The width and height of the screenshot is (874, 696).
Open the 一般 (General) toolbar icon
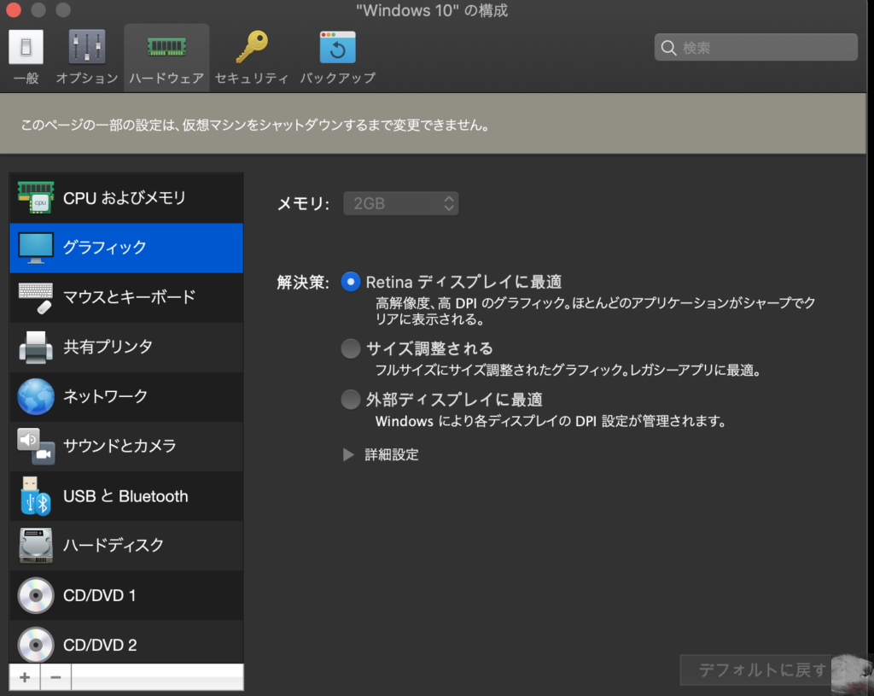point(26,47)
